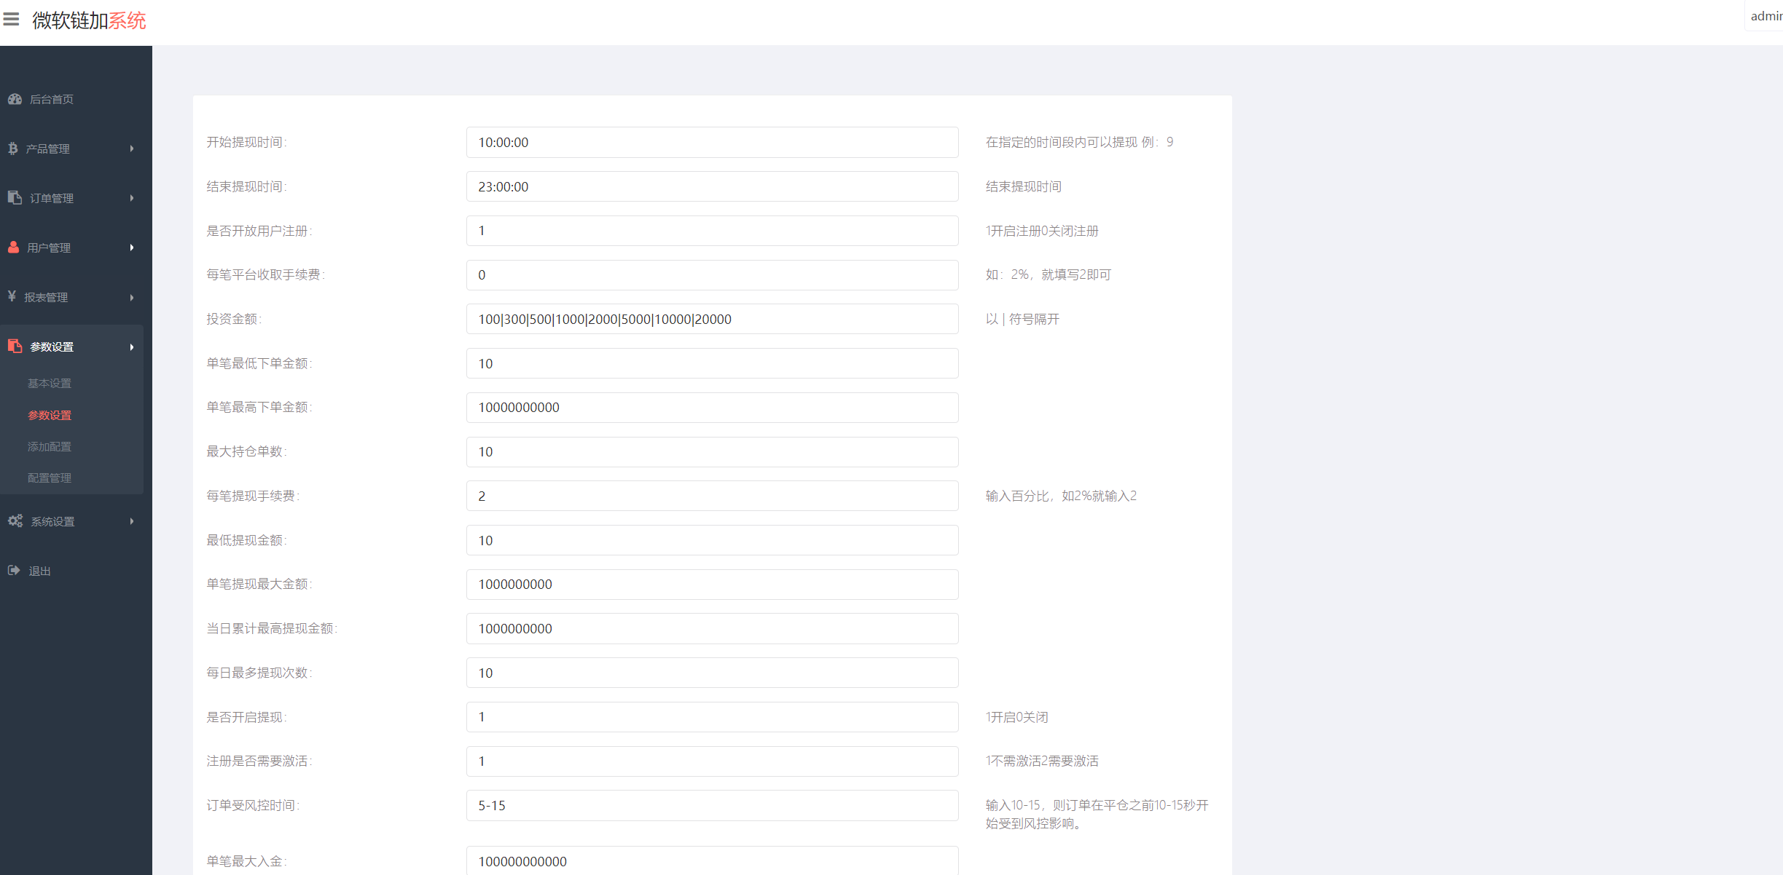Click the bitcoin icon for 产品管理
Screen dimensions: 1783x875
pos(13,149)
